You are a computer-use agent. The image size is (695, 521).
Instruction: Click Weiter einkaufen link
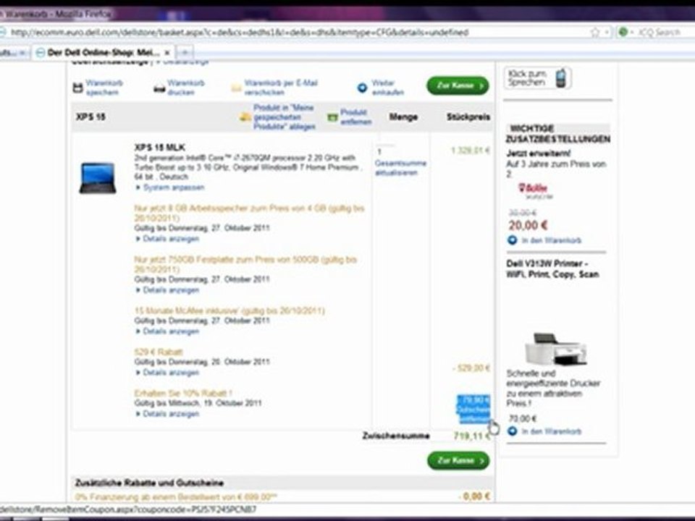click(387, 88)
